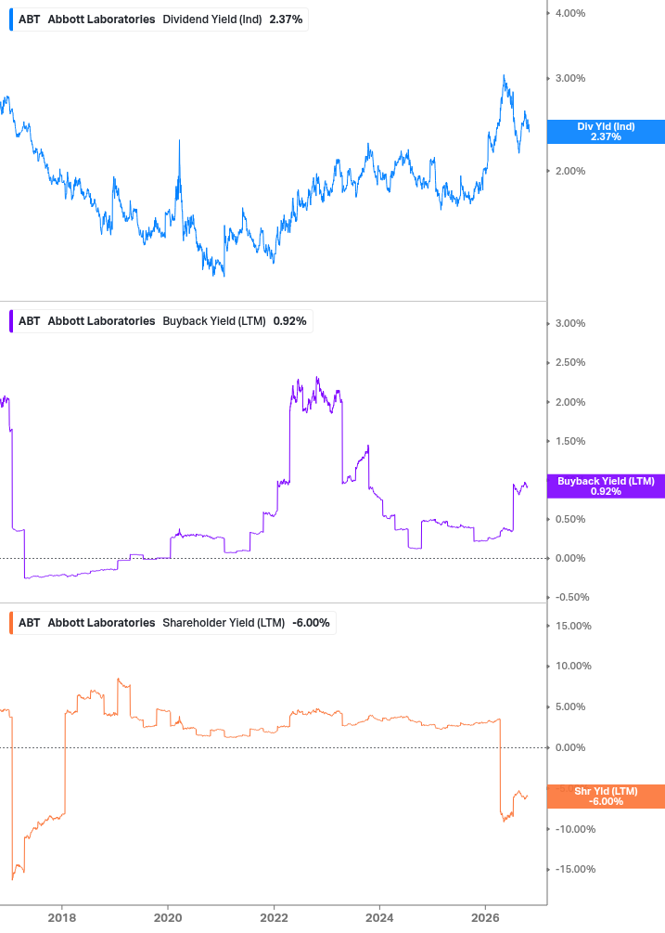Viewport: 665px width, 933px height.
Task: Click the blue color bar beside Dividend Yield
Action: coord(11,19)
